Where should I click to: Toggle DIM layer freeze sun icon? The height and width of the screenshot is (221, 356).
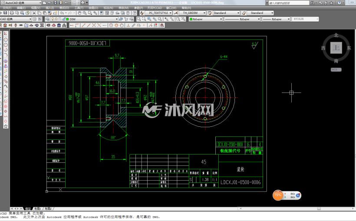tap(56, 19)
